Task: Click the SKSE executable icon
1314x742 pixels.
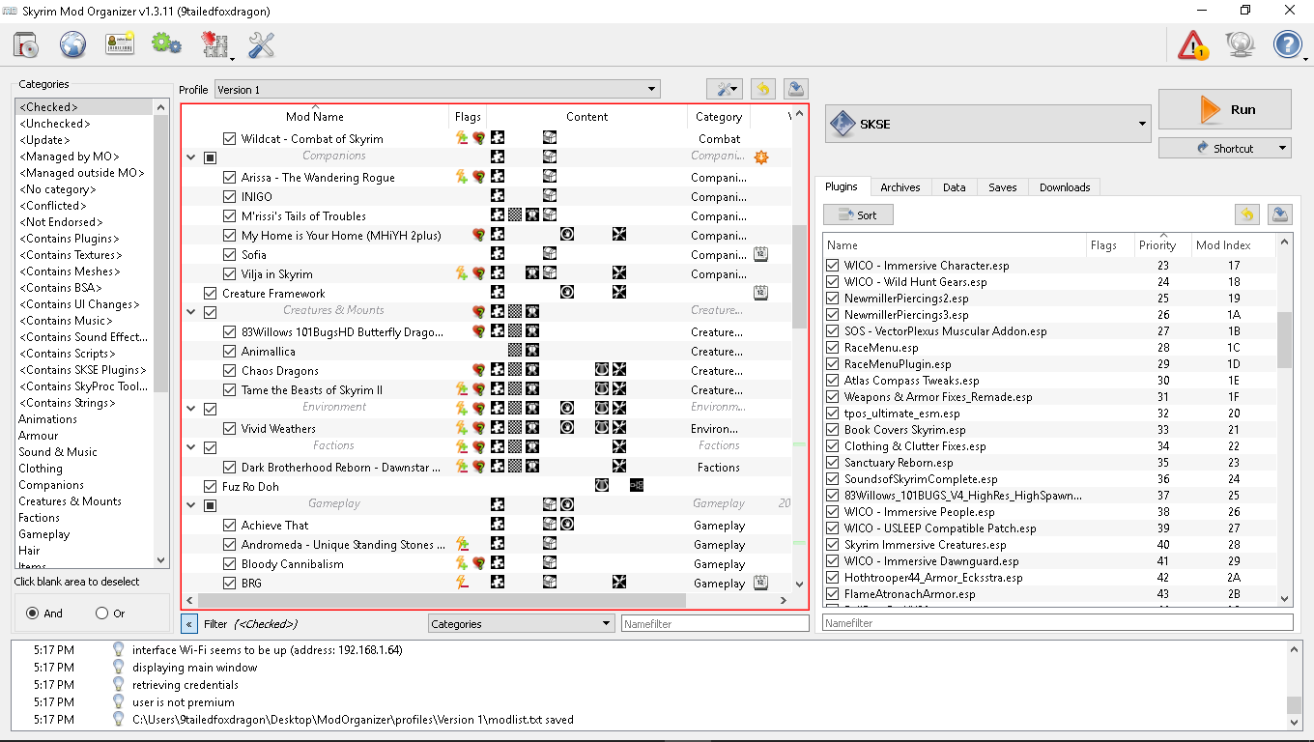Action: [x=843, y=124]
